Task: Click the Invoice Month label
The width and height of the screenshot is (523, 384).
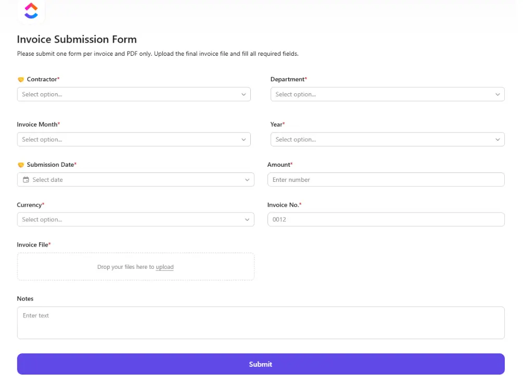Action: [x=39, y=124]
